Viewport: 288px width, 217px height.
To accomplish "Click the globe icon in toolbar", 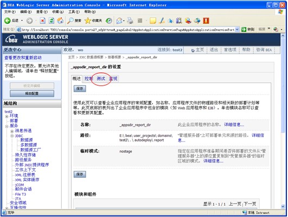I will tap(197, 21).
